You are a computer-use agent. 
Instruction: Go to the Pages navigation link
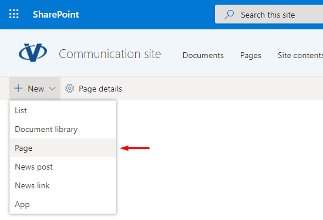point(251,55)
